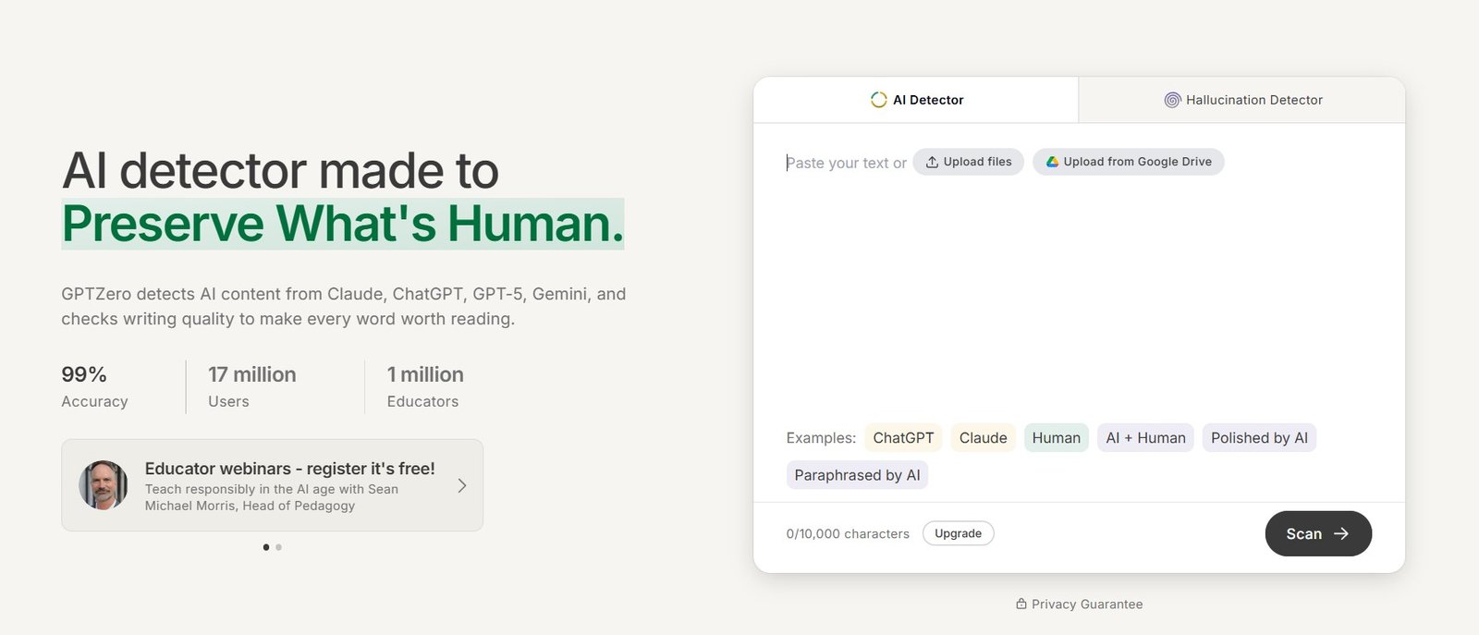The width and height of the screenshot is (1479, 635).
Task: Click the arrow icon on Scan button
Action: 1341,533
